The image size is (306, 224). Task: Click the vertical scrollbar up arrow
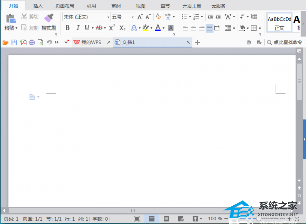(x=299, y=59)
